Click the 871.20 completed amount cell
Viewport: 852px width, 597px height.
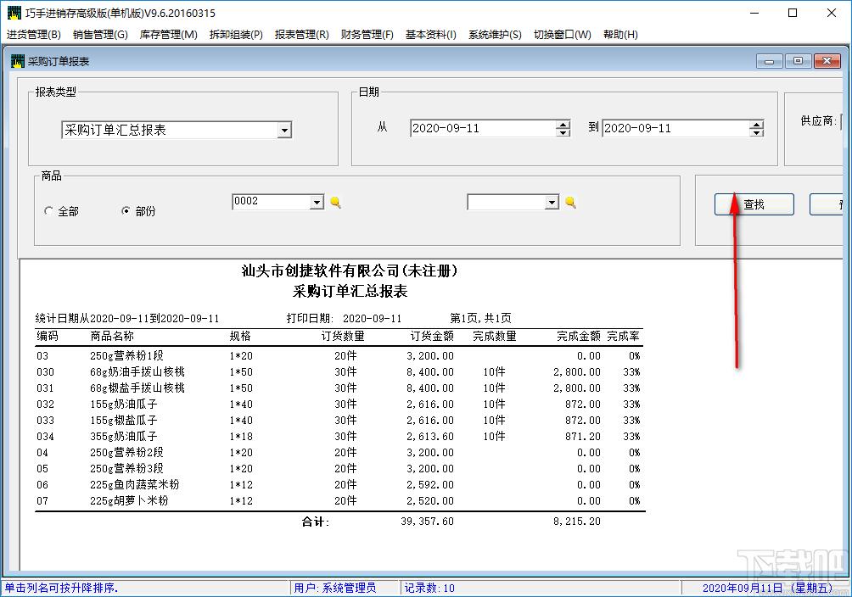[x=583, y=436]
